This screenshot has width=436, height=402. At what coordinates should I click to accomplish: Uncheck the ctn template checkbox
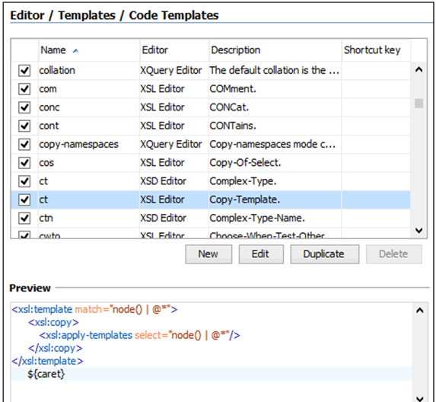(24, 218)
